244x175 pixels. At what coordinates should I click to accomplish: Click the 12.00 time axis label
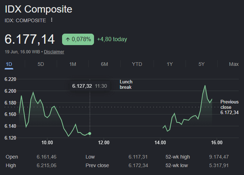(x=104, y=142)
